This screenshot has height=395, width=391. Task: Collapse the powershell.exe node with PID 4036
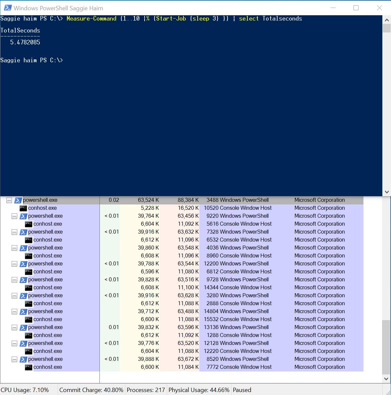[14, 248]
